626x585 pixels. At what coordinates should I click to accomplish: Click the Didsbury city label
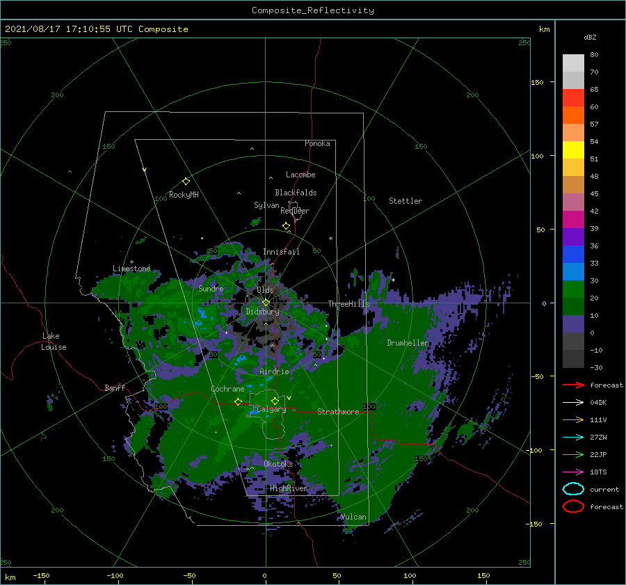click(262, 312)
